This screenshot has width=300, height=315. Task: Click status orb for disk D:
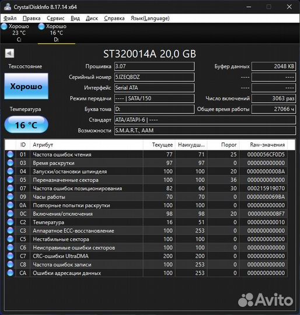(41, 26)
